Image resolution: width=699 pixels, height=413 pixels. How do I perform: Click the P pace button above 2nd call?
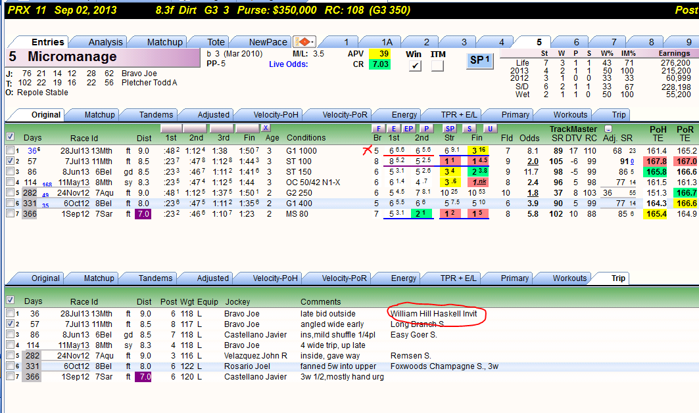tap(426, 129)
